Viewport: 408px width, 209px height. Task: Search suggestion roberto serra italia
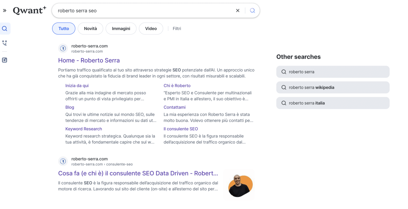pos(333,103)
